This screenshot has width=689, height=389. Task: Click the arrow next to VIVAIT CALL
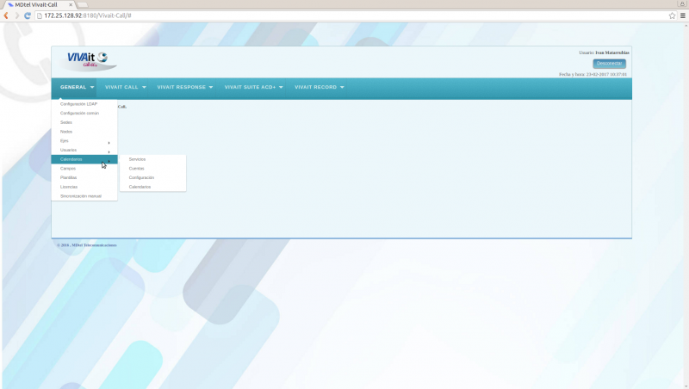pyautogui.click(x=144, y=88)
